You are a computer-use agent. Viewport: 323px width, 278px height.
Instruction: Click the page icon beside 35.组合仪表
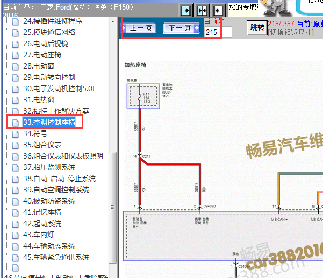point(15,145)
